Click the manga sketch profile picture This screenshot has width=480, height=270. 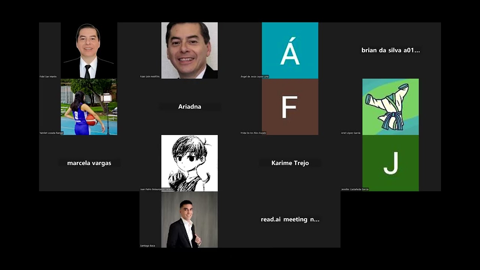189,163
